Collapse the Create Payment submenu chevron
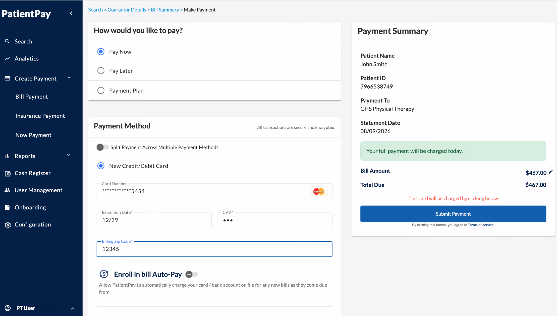The width and height of the screenshot is (559, 316). click(69, 78)
